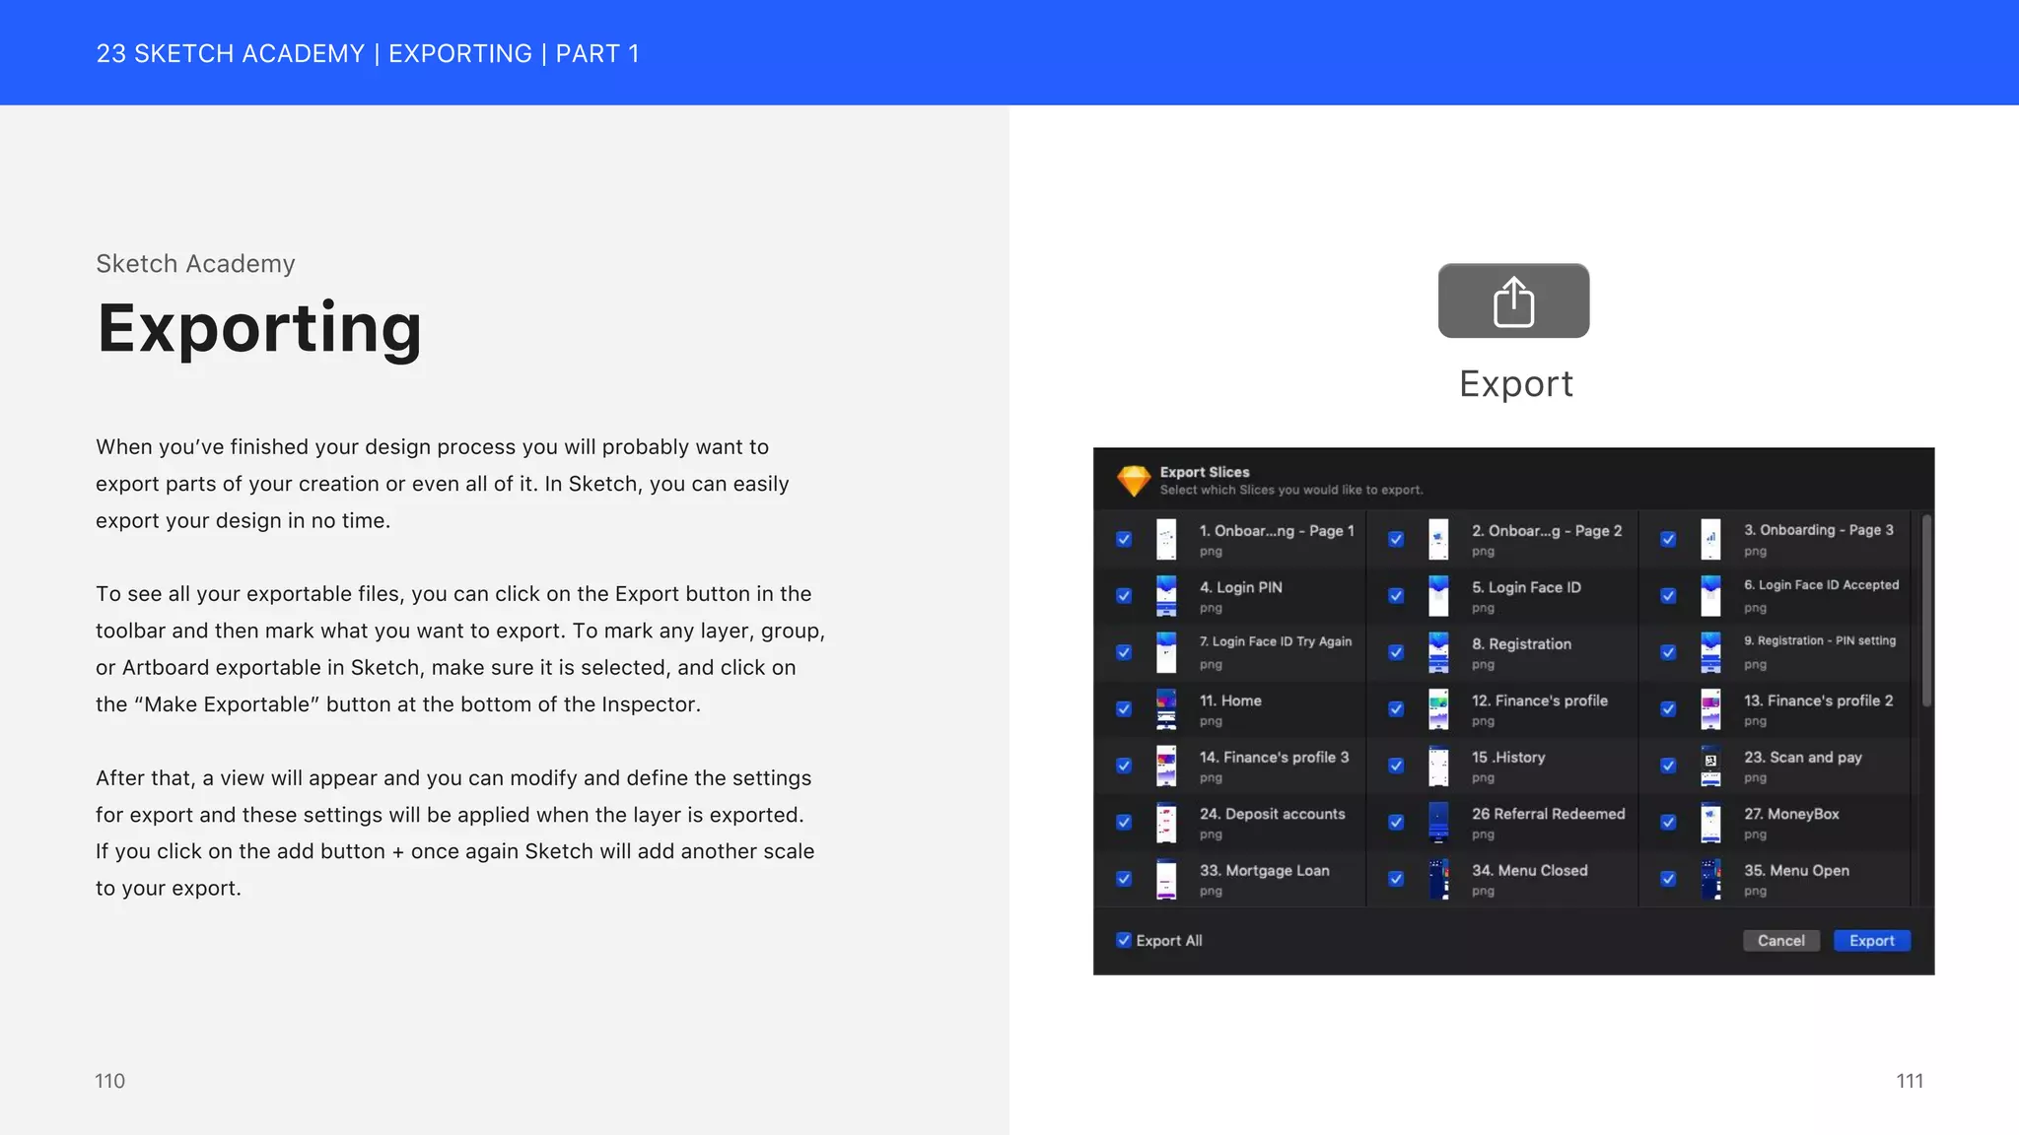
Task: Pick the 33. Mortgage Loan thumbnail
Action: (x=1166, y=879)
